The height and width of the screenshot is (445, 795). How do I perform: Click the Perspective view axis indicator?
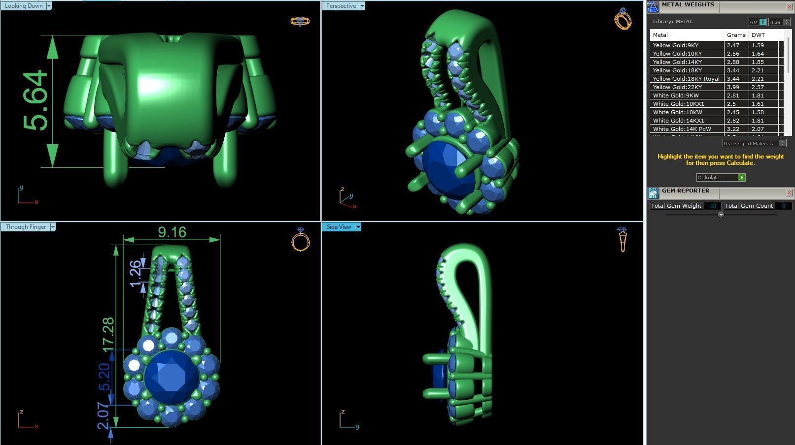point(348,198)
